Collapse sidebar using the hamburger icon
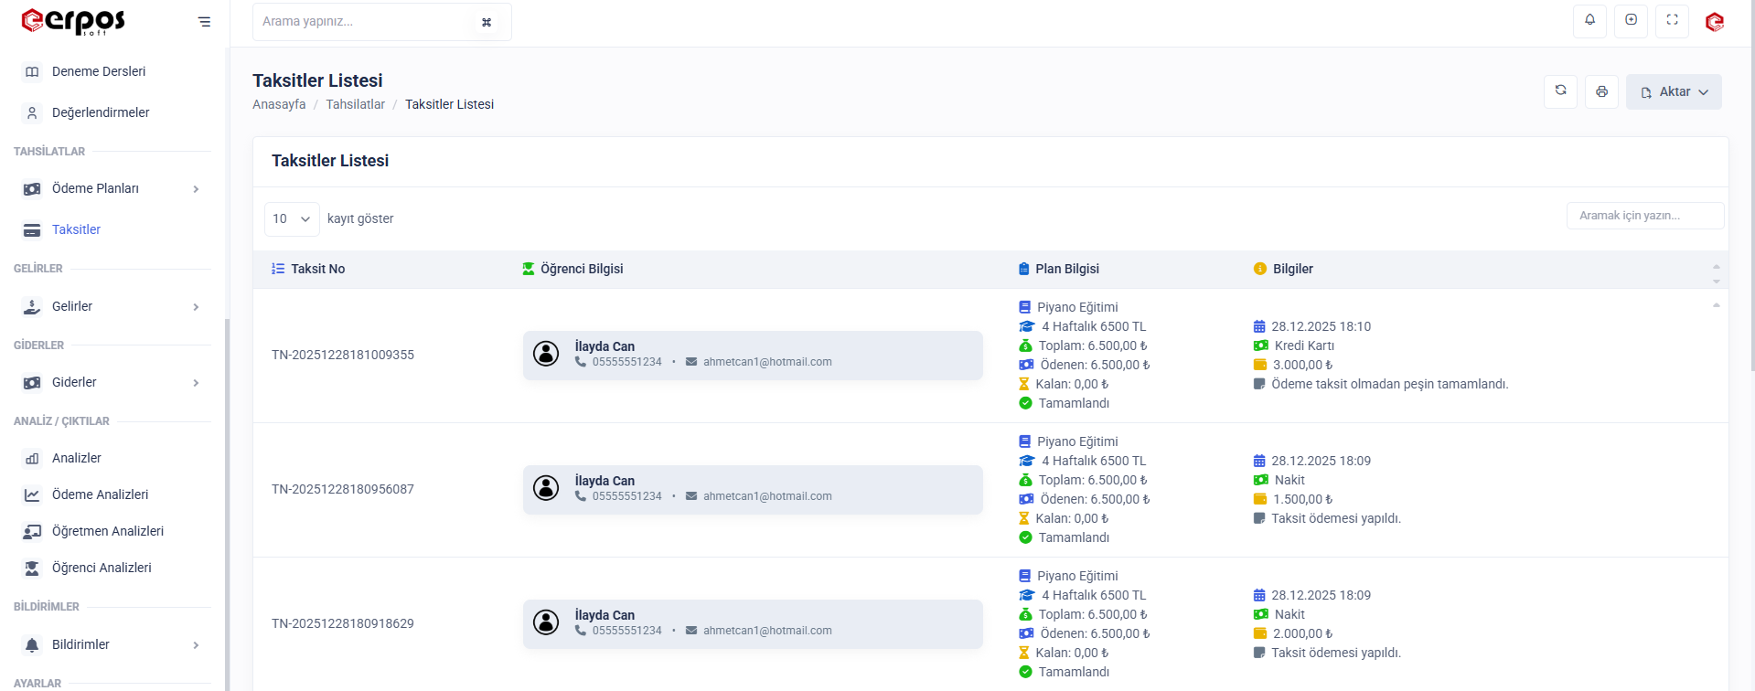 [204, 22]
